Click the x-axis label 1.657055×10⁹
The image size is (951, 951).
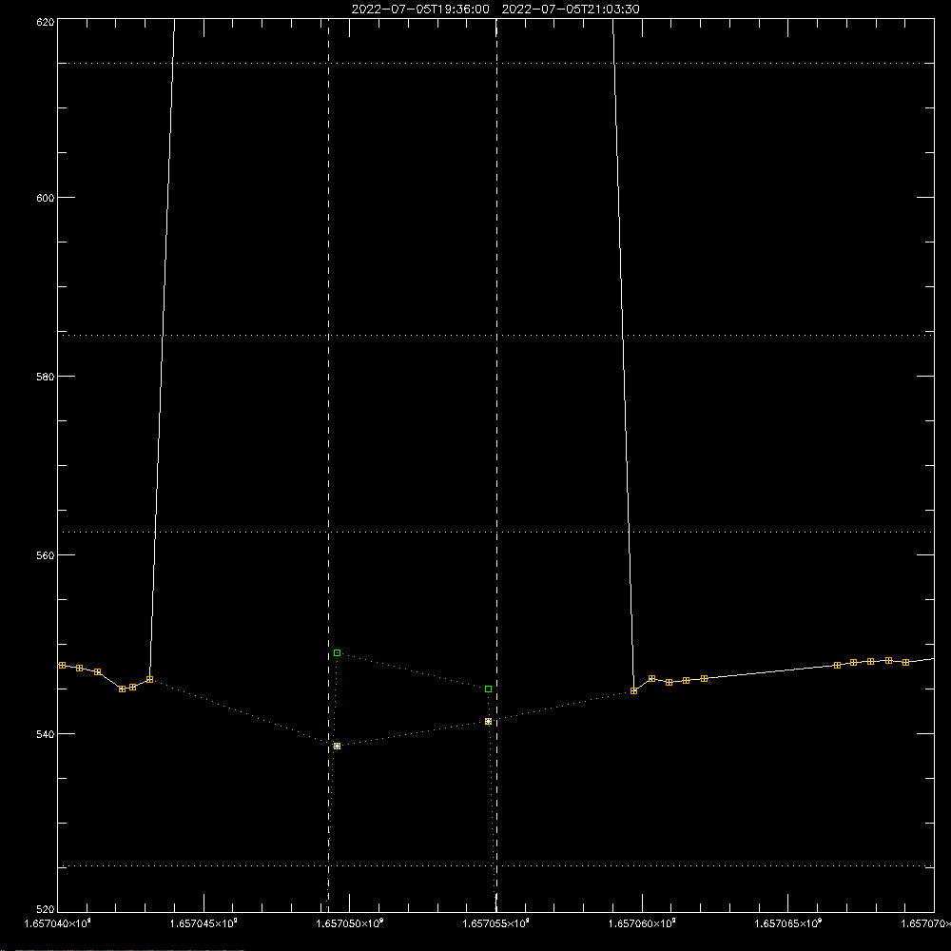point(496,923)
